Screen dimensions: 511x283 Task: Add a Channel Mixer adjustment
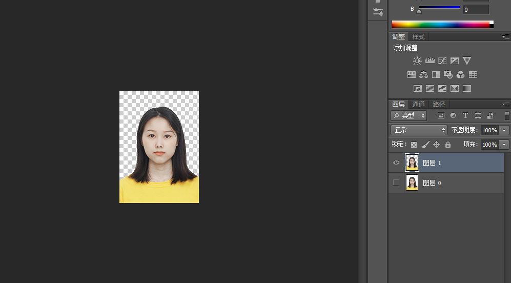[460, 75]
